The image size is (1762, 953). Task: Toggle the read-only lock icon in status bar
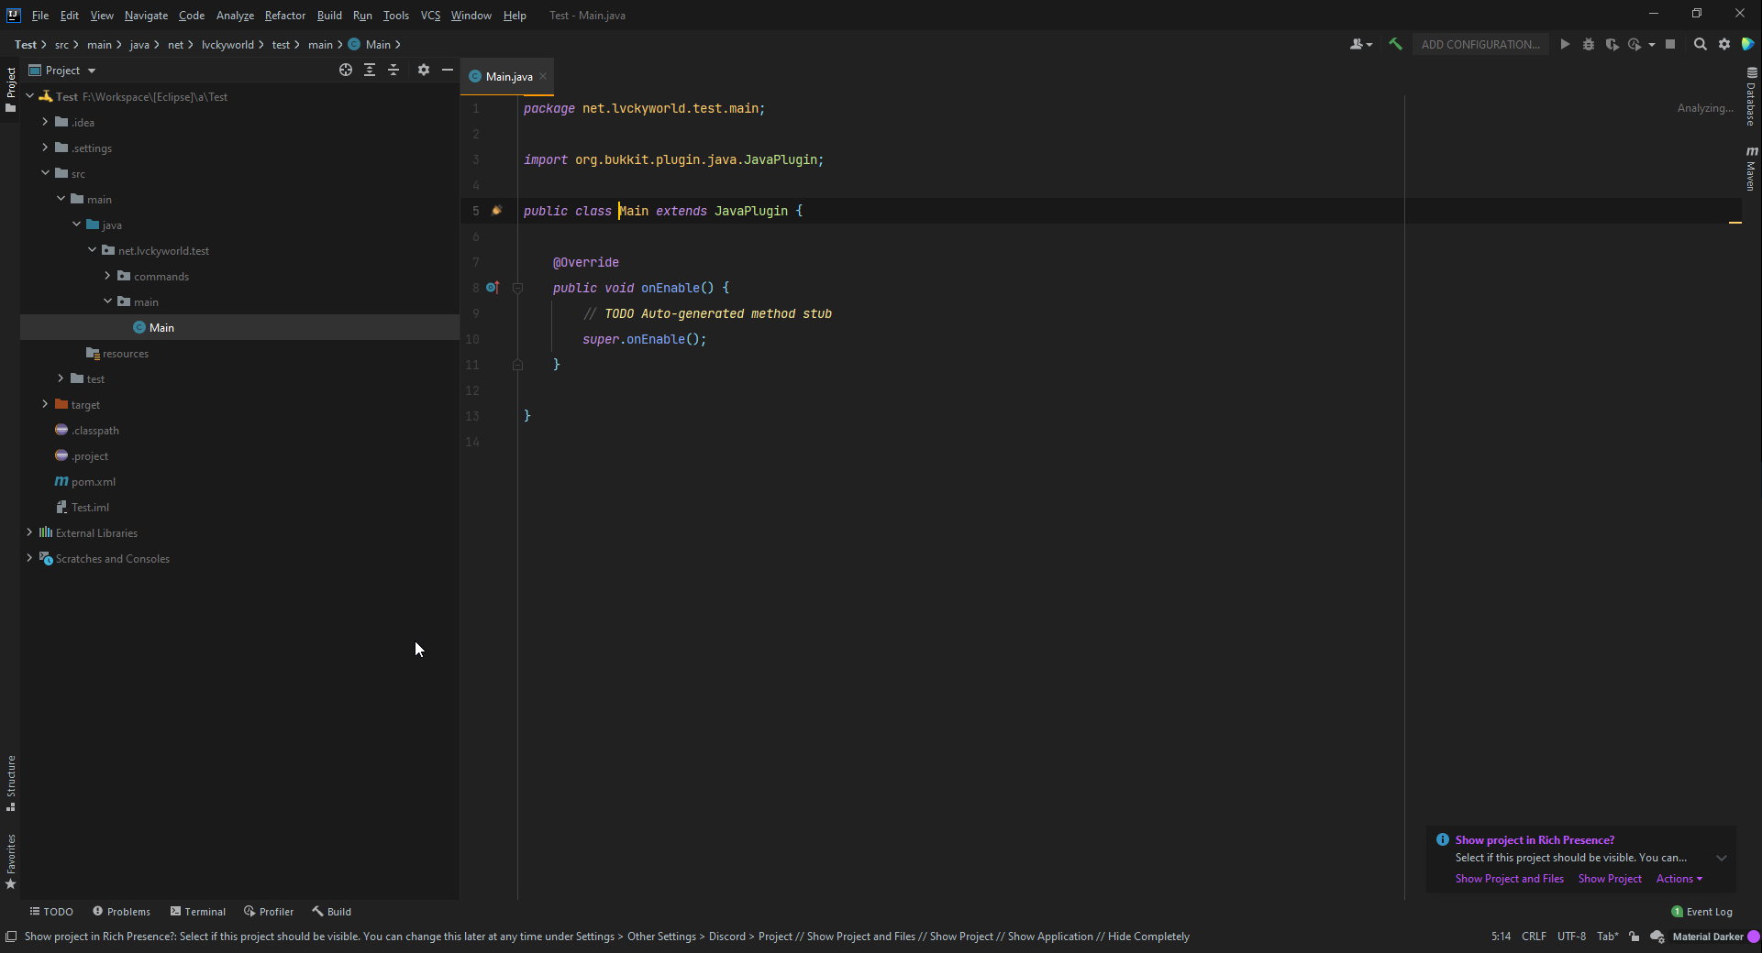click(1635, 937)
